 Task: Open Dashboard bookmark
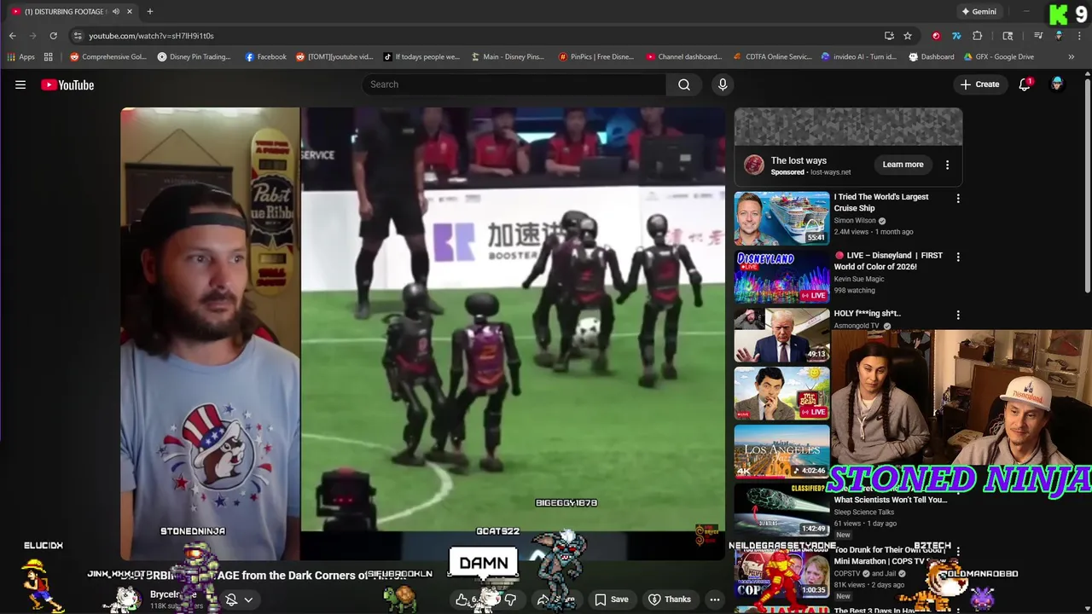click(x=932, y=57)
